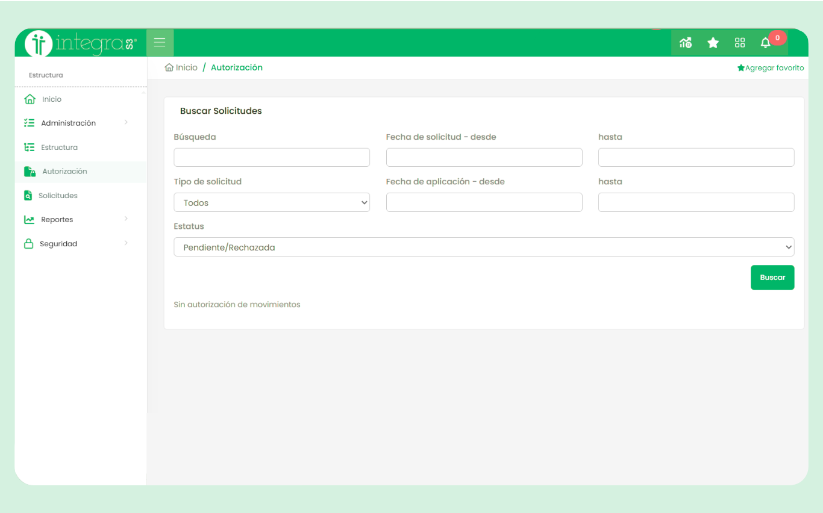Viewport: 823px width, 513px height.
Task: Click the Buscar button
Action: click(772, 278)
